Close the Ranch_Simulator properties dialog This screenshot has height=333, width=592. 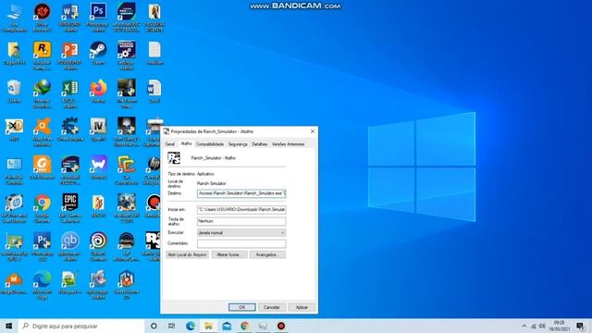(313, 131)
